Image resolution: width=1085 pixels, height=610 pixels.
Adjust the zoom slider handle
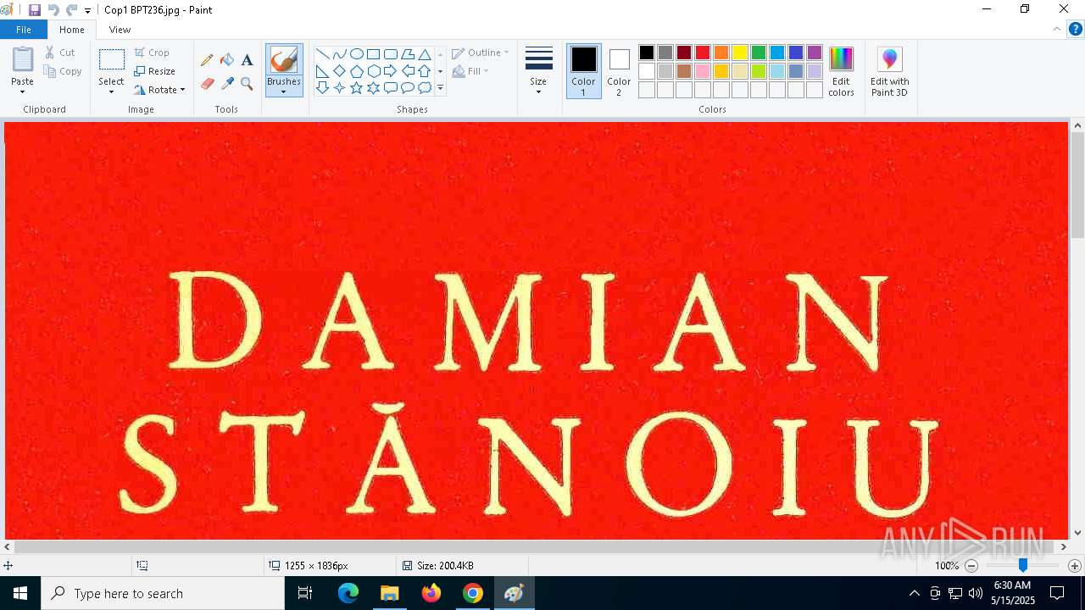pos(1023,565)
